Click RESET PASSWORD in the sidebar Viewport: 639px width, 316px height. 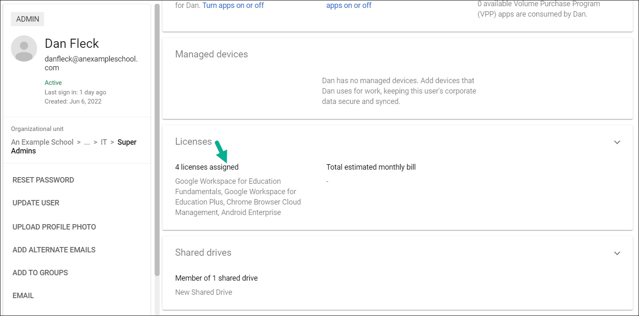[x=43, y=180]
